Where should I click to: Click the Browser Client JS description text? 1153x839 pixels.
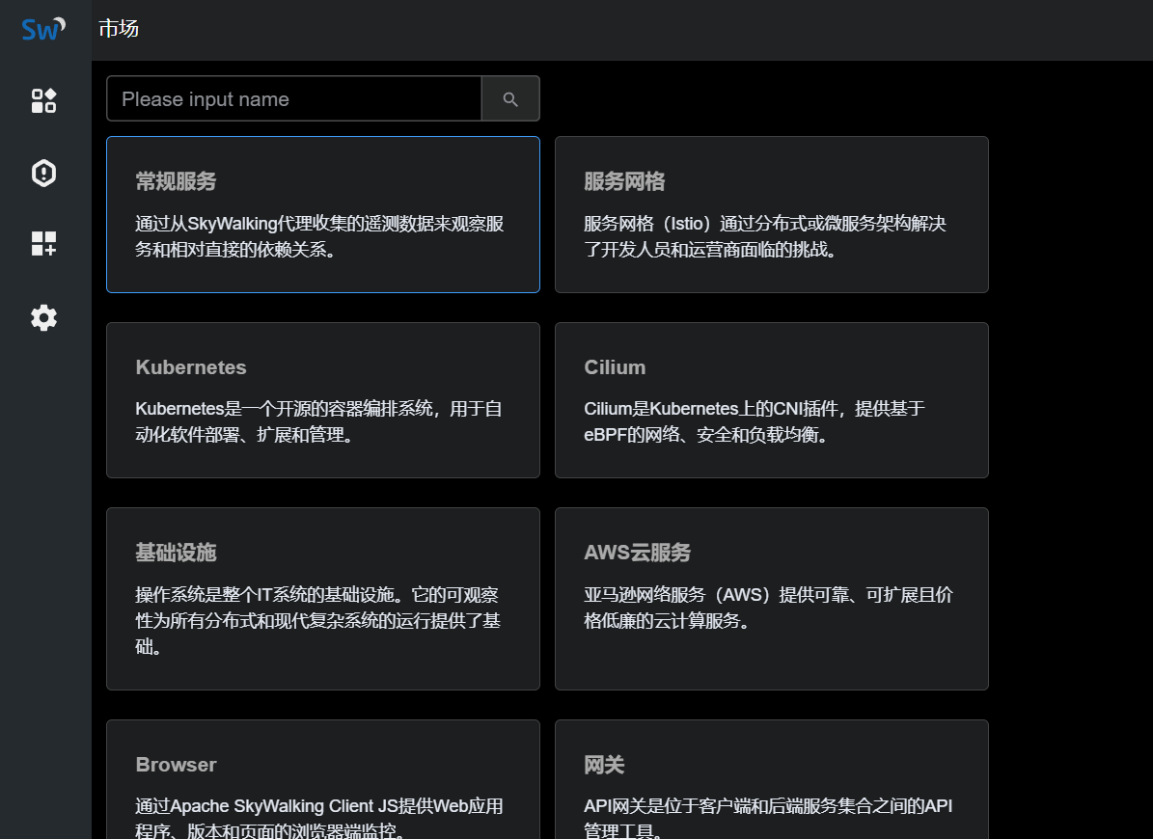pos(319,819)
